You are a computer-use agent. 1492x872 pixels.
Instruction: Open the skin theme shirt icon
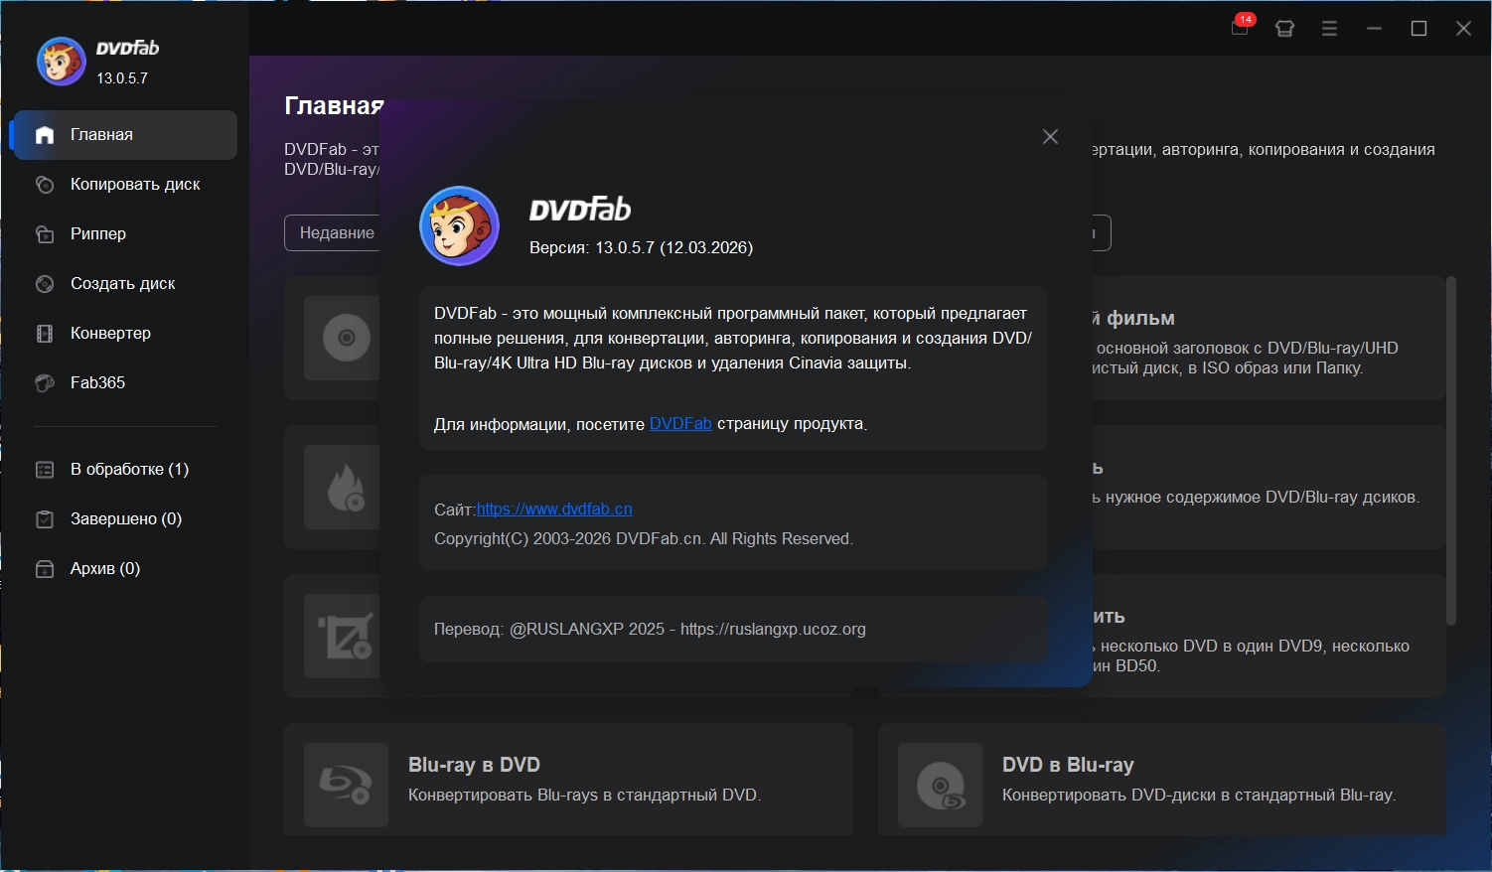[1284, 29]
